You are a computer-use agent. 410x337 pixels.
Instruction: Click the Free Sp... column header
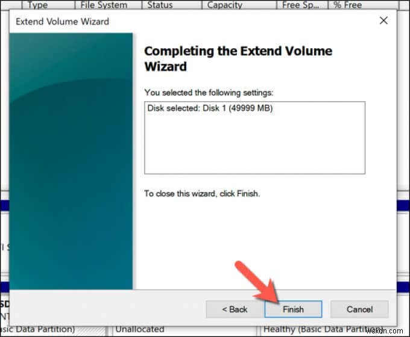click(302, 5)
